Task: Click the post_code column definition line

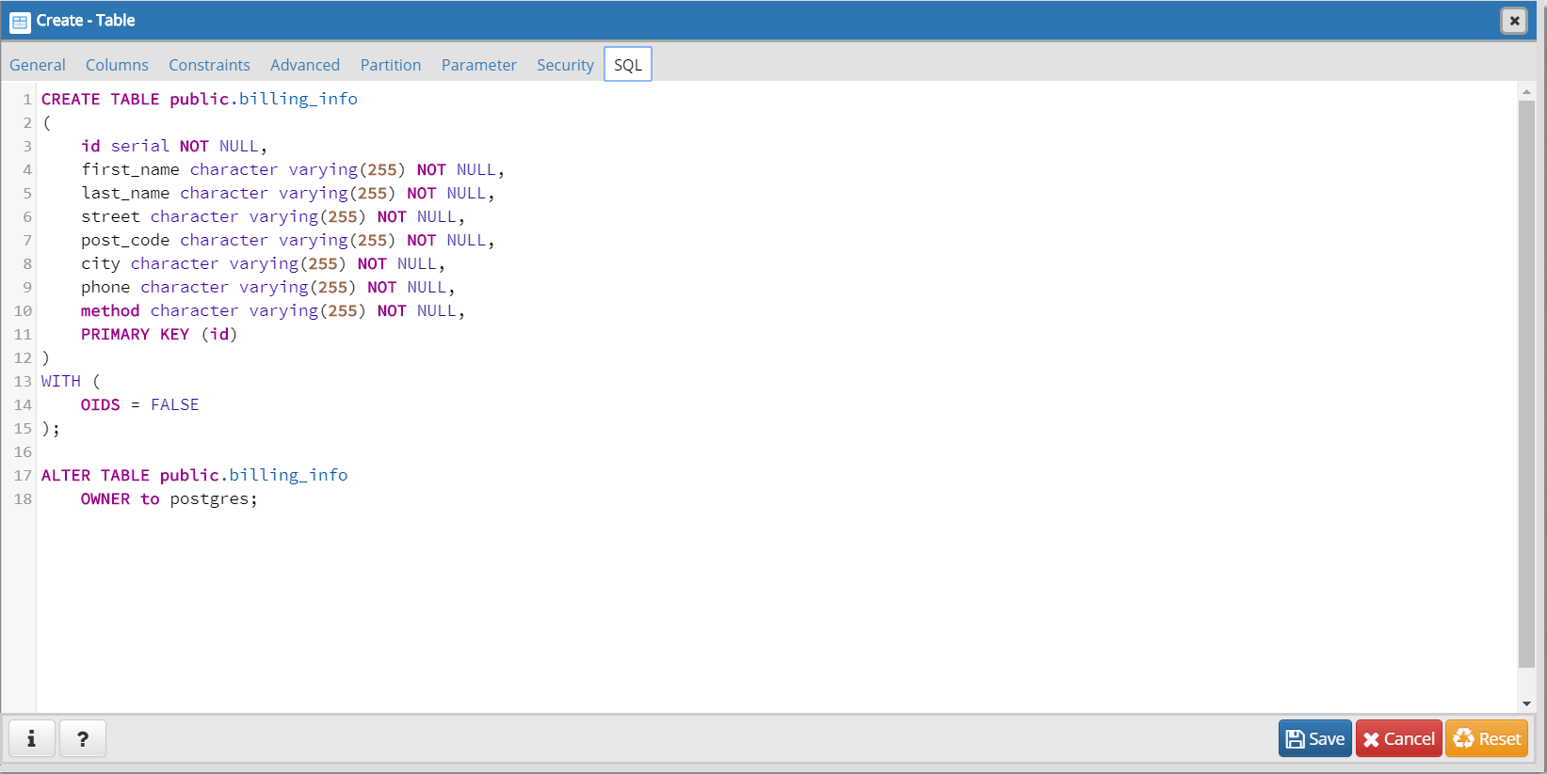Action: pyautogui.click(x=288, y=240)
